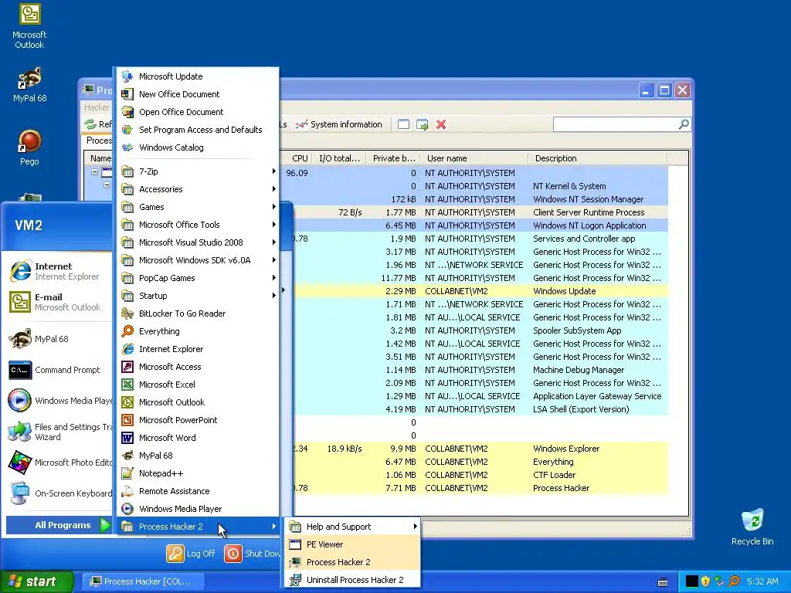Expand Microsoft Office Tools folder

coord(199,225)
